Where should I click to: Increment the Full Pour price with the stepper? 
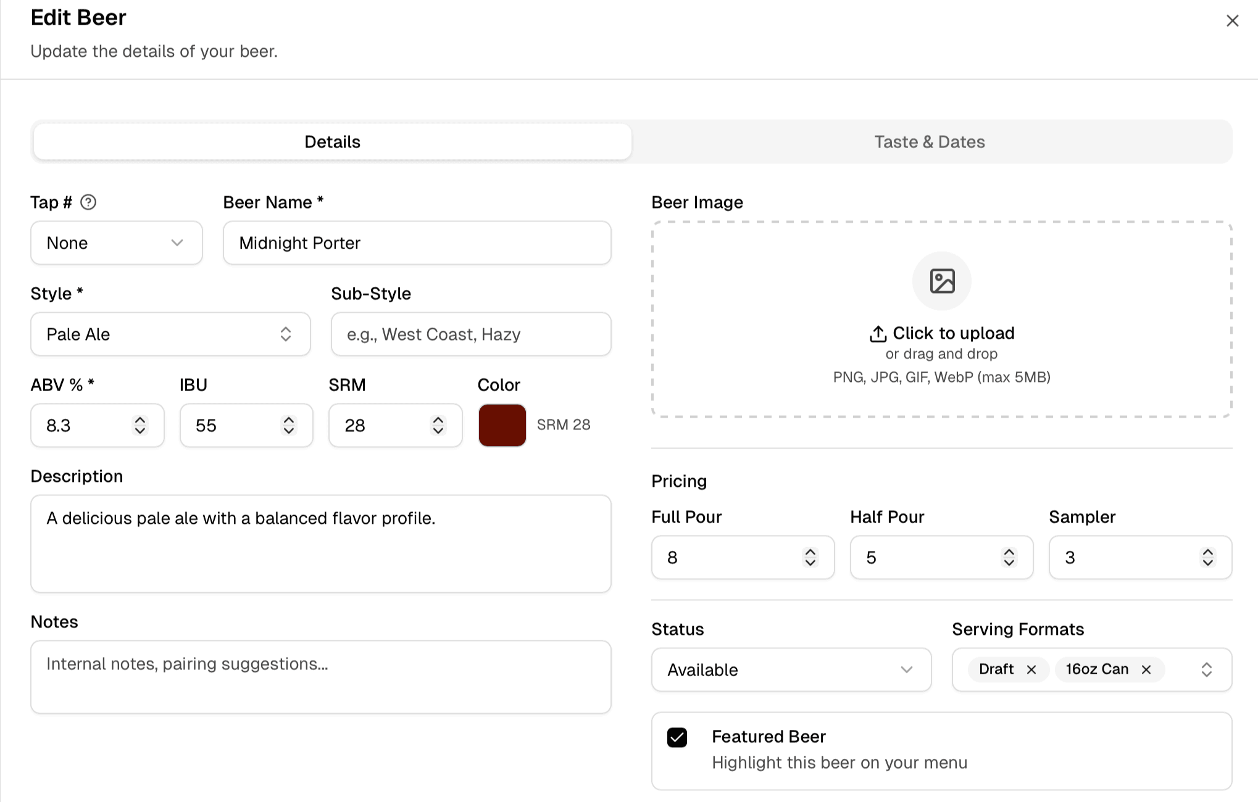pyautogui.click(x=812, y=552)
